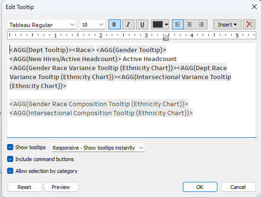
Task: Uncheck Include command buttons
Action: pos(10,159)
